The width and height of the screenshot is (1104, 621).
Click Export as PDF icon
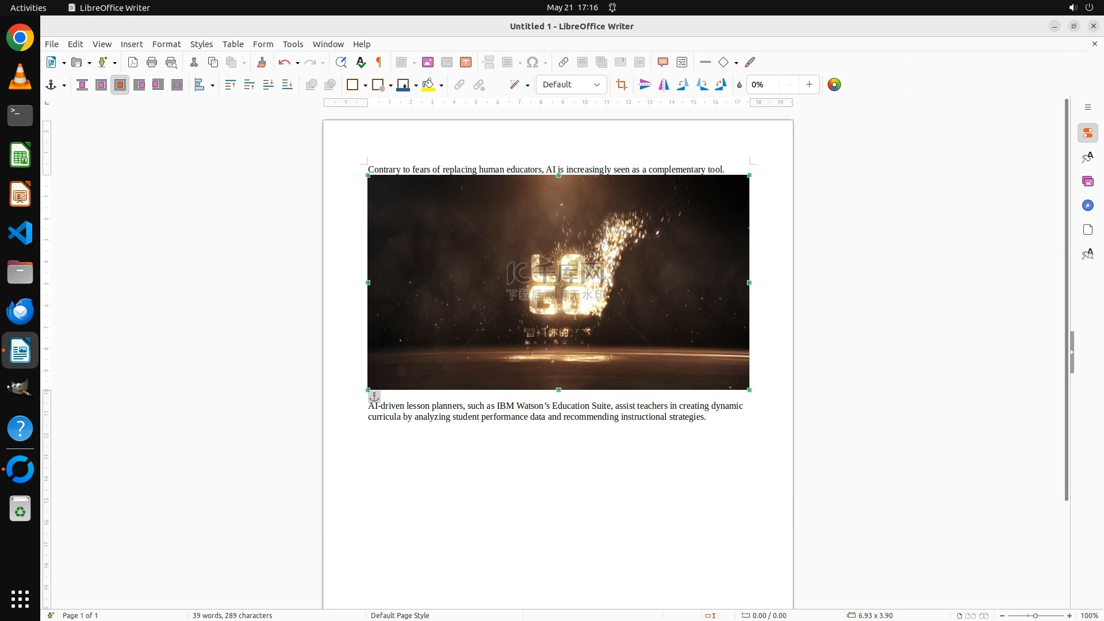(133, 62)
